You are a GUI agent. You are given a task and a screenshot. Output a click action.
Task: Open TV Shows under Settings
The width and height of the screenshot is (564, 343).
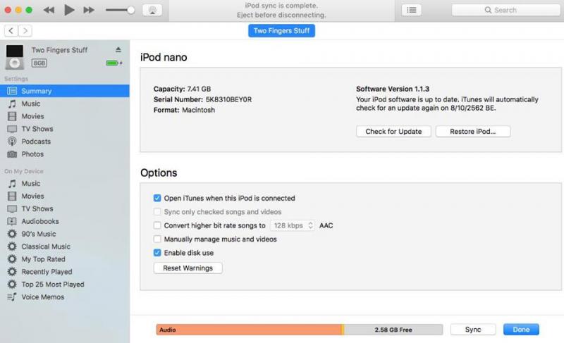65,129
